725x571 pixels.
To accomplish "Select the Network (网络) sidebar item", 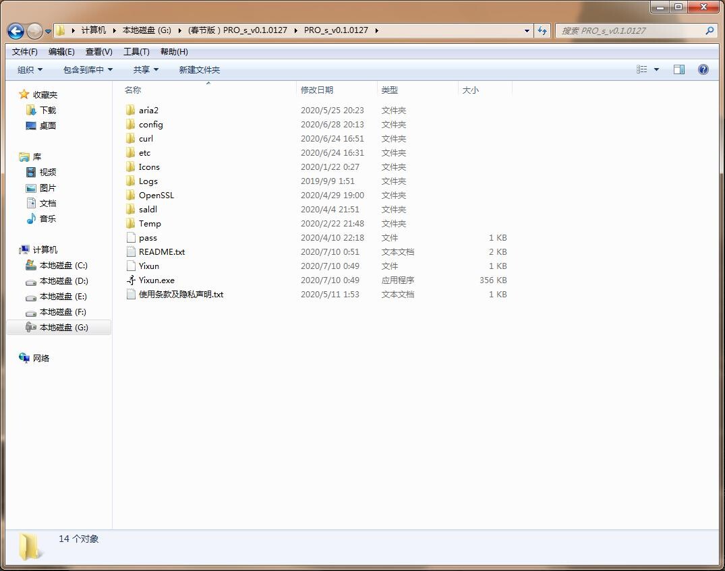I will coord(41,358).
